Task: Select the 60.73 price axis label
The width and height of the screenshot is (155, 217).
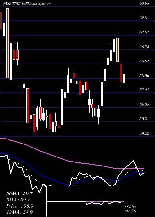Action: tap(144, 46)
